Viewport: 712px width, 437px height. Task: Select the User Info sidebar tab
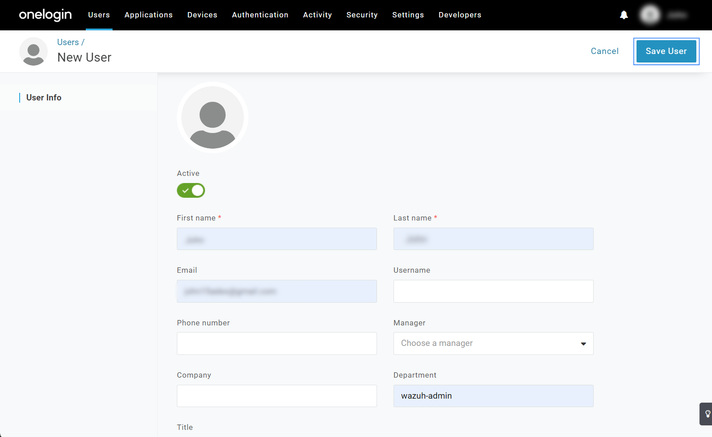tap(44, 98)
